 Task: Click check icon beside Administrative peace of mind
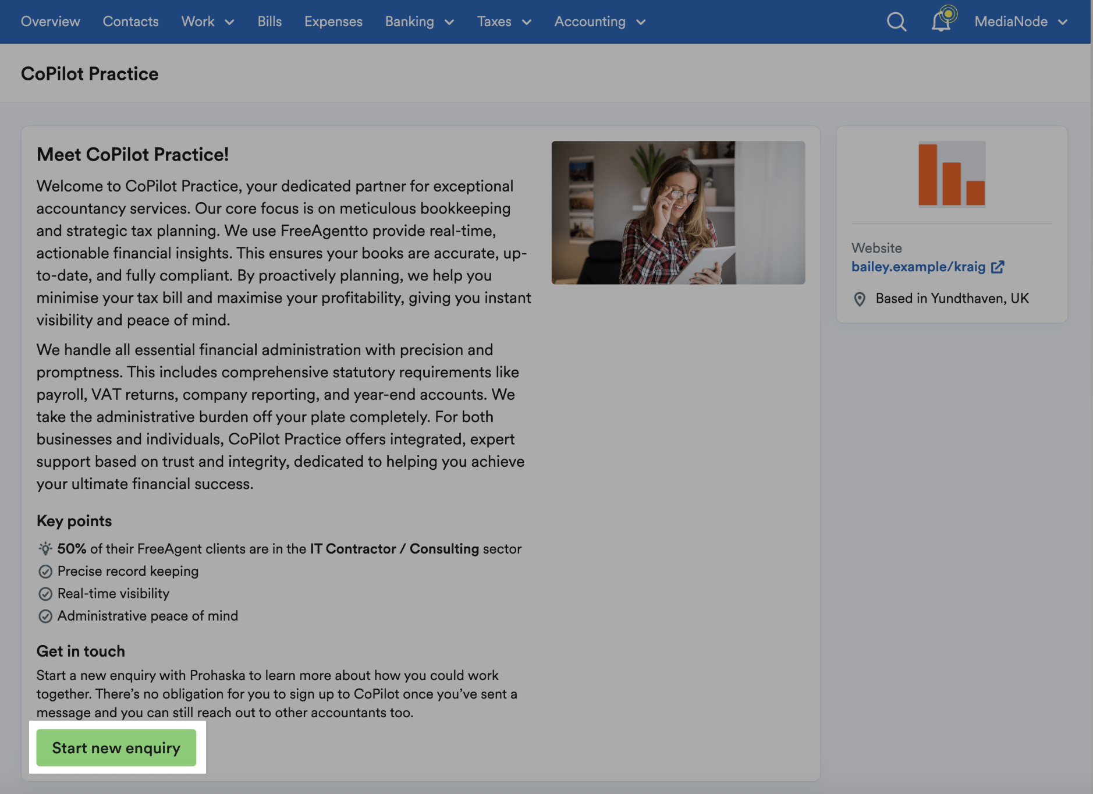point(45,616)
